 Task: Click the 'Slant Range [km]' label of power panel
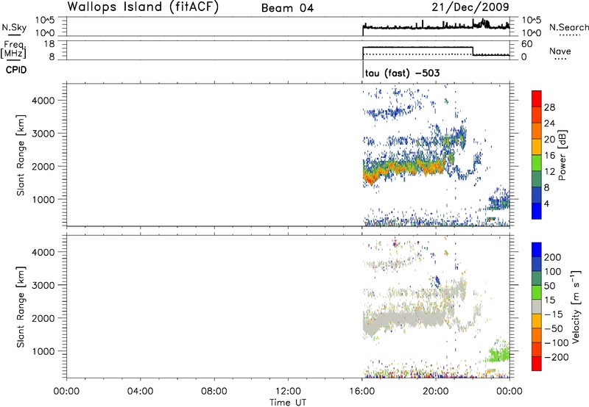click(x=21, y=155)
